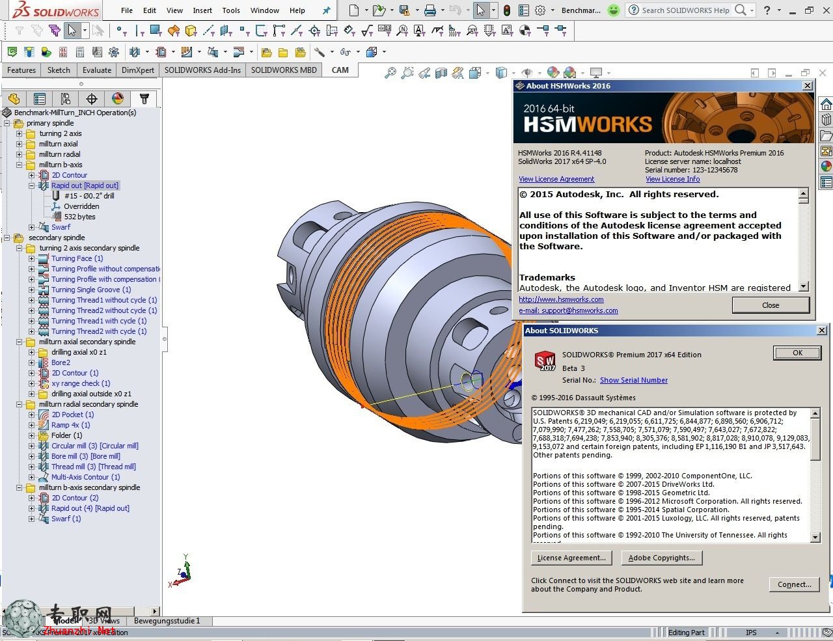Click the Save icon in title toolbar

[x=404, y=10]
